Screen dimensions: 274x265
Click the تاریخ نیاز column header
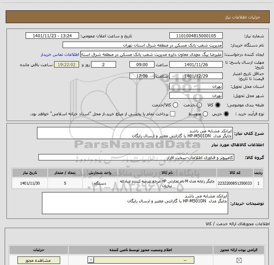30,173
